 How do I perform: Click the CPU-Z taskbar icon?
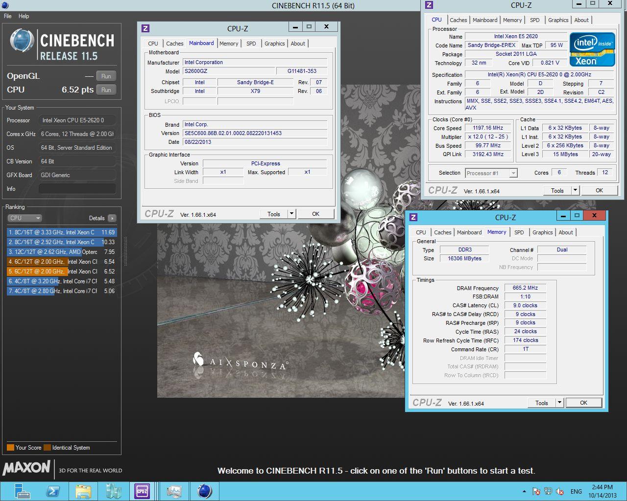pos(143,491)
